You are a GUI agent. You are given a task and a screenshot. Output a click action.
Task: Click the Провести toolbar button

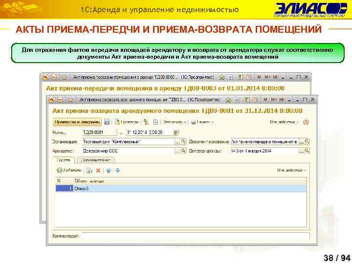point(127,122)
